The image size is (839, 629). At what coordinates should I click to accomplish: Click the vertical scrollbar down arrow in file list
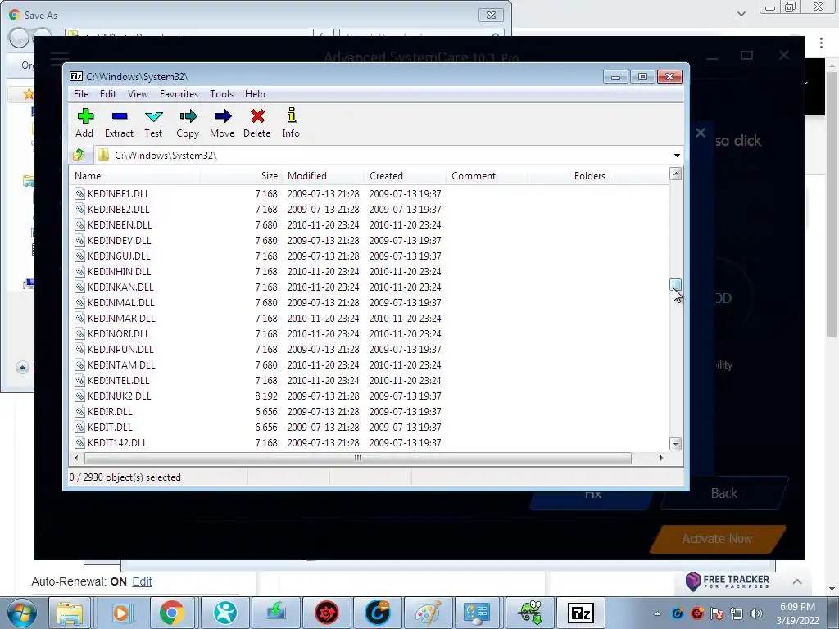[676, 443]
